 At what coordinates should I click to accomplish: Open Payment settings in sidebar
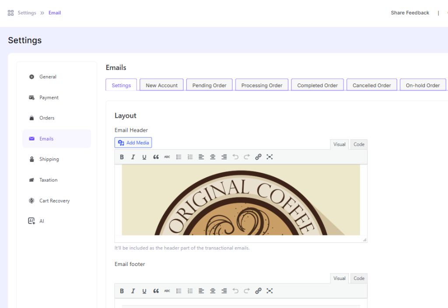[56, 98]
